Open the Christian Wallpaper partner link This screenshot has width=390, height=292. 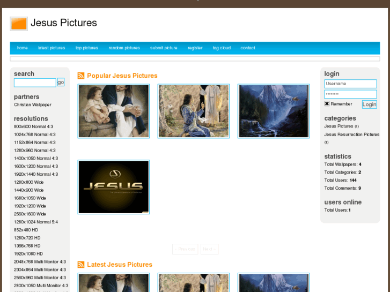point(33,104)
